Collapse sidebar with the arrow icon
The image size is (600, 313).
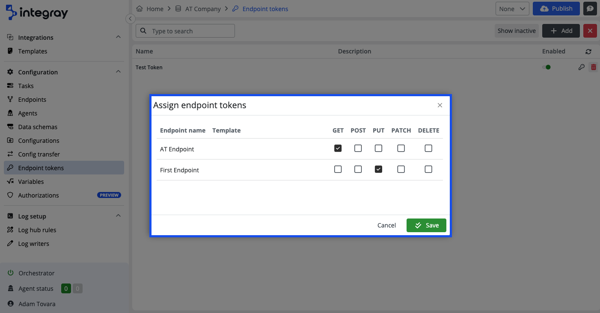click(130, 19)
